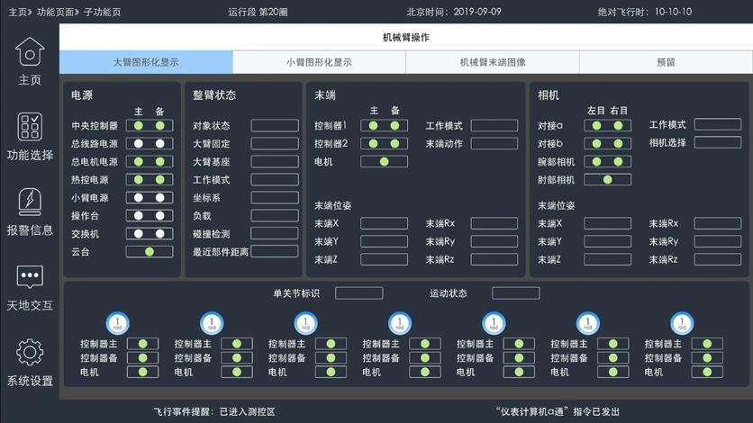Go to 功能页面 breadcrumb link

pyautogui.click(x=55, y=12)
